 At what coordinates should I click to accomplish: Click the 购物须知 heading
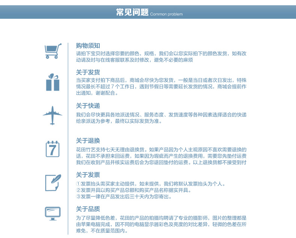pyautogui.click(x=88, y=45)
